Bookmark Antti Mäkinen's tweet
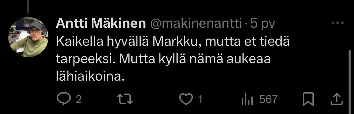The width and height of the screenshot is (354, 114). click(x=308, y=99)
